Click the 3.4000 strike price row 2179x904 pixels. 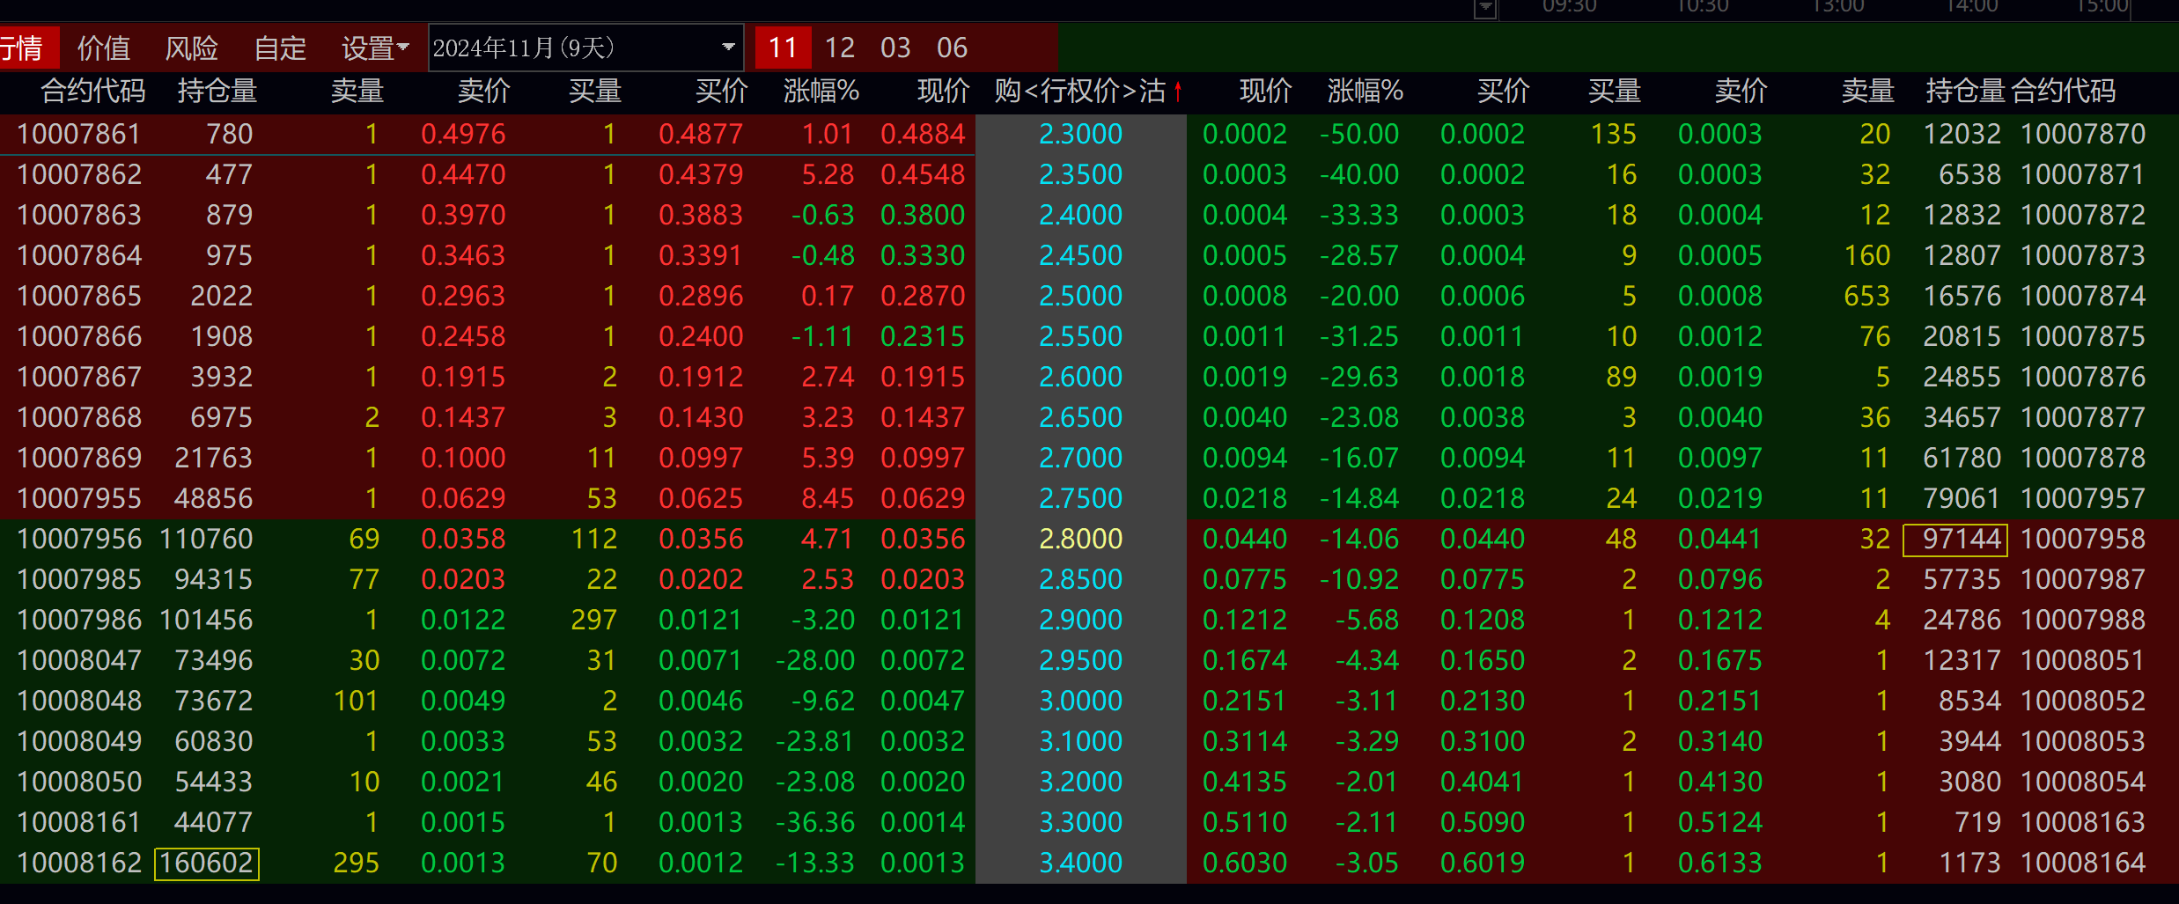coord(1080,863)
